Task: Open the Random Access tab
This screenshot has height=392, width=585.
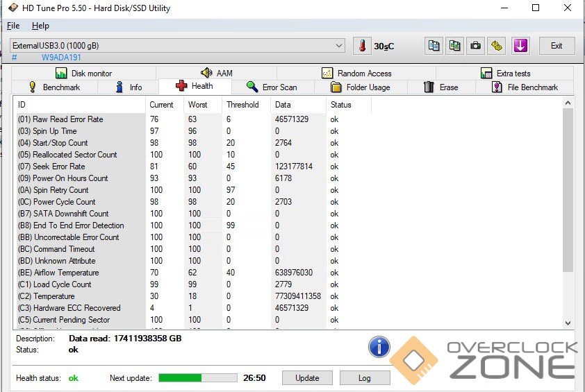Action: click(356, 73)
